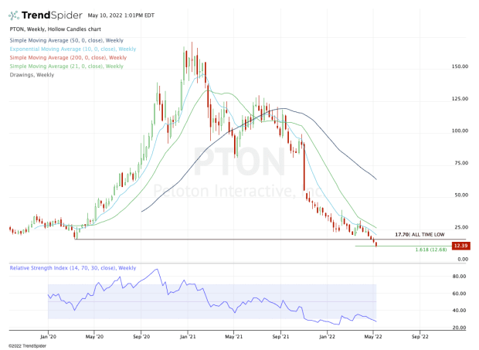479x350 pixels.
Task: Click the 150.00 price axis label
Action: [460, 66]
